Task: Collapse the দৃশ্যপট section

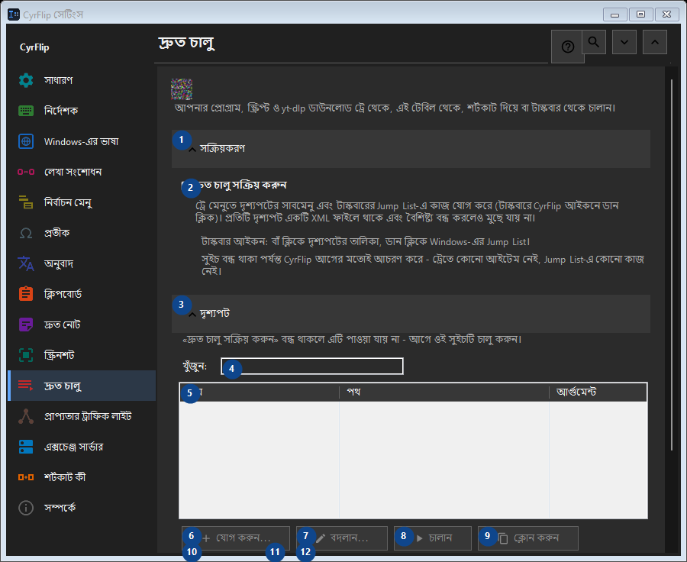Action: [x=411, y=313]
